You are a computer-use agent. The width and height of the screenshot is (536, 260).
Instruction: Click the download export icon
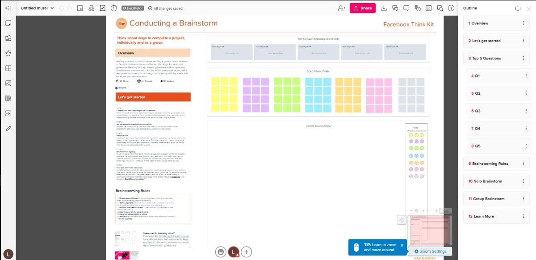(x=384, y=8)
